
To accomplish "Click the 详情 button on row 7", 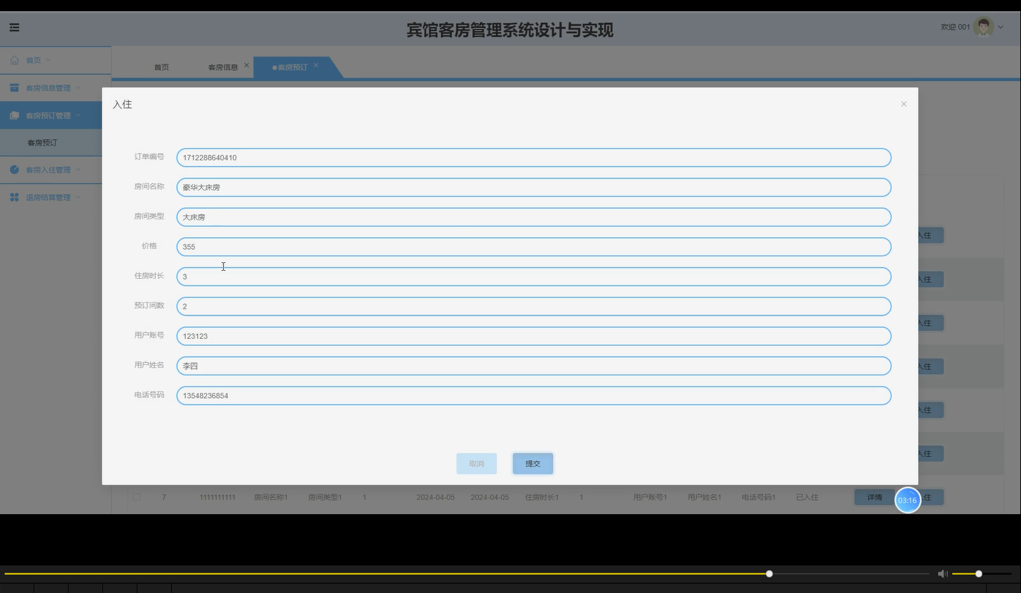I will 874,497.
